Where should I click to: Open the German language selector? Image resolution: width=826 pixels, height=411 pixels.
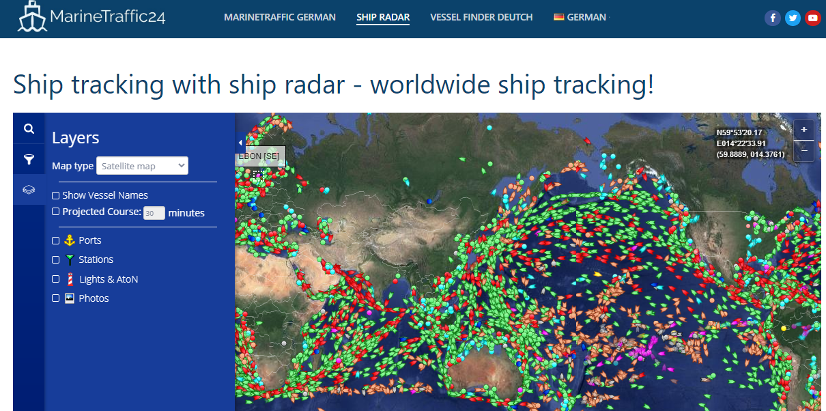pos(580,17)
